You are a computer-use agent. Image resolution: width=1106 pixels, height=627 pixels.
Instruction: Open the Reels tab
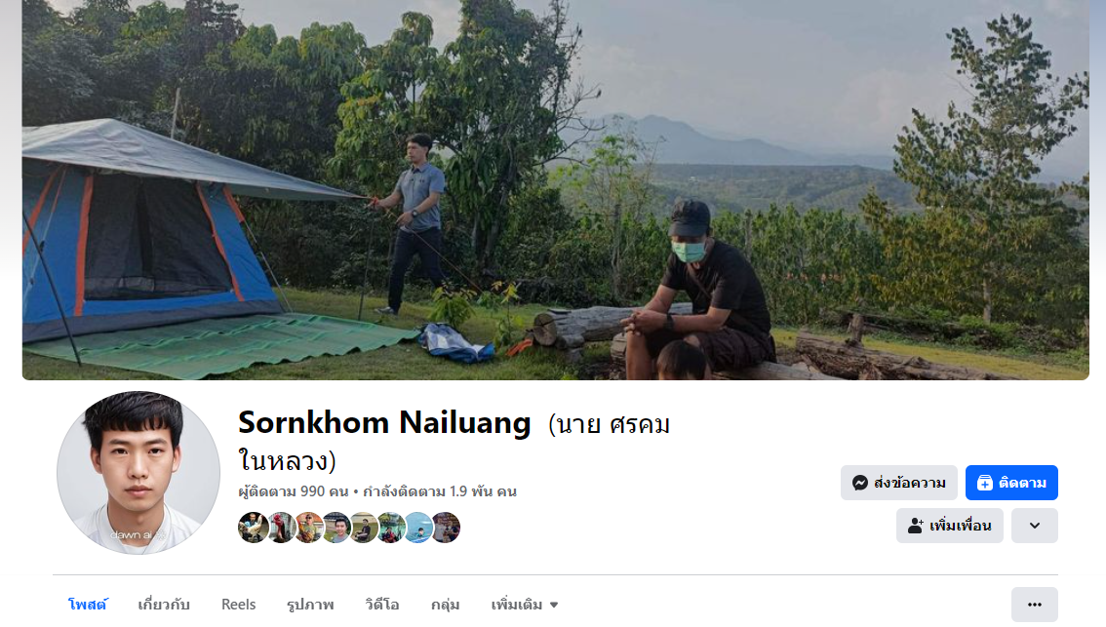(x=238, y=606)
